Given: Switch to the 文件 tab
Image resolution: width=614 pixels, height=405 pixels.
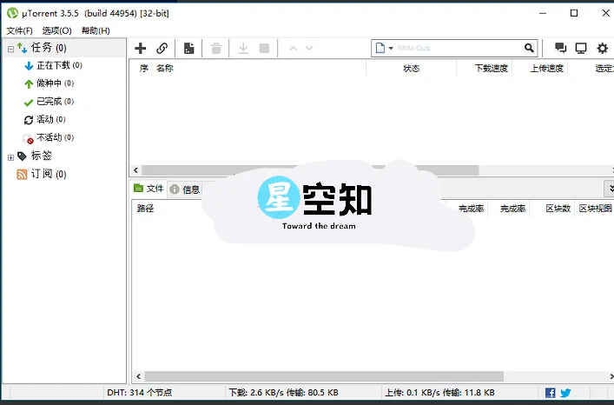Looking at the screenshot, I should 149,189.
